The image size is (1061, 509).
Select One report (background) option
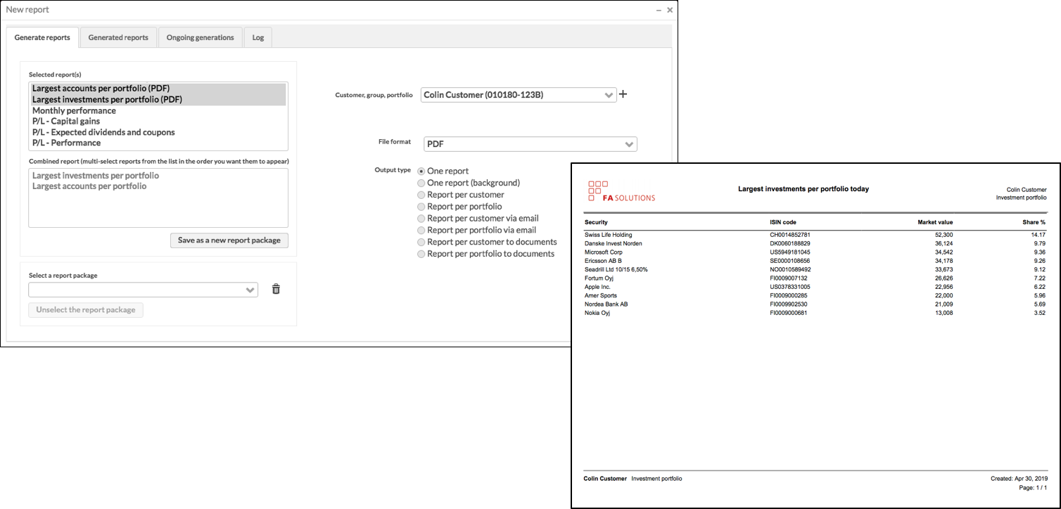(x=421, y=183)
